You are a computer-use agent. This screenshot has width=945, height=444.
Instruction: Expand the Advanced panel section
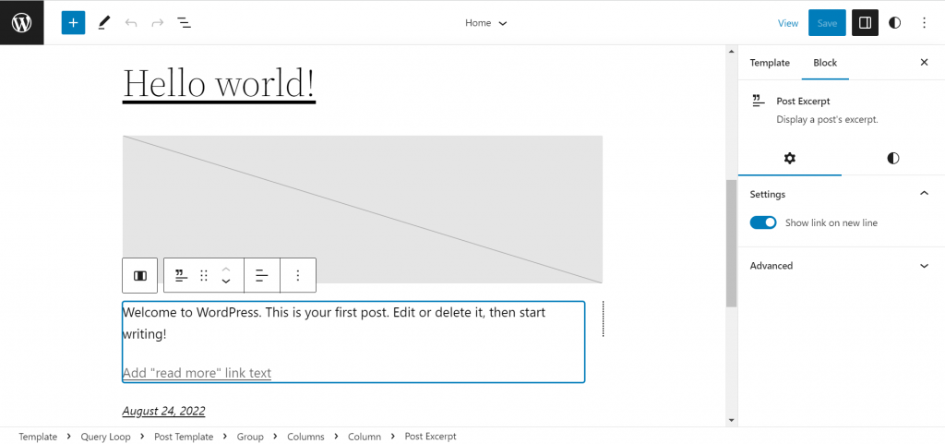coord(842,266)
